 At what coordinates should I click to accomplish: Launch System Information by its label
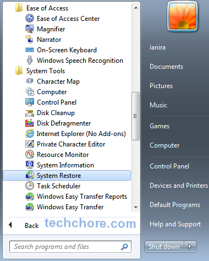[x=65, y=165]
